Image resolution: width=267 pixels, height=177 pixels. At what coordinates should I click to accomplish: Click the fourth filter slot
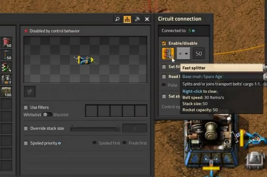(128, 111)
